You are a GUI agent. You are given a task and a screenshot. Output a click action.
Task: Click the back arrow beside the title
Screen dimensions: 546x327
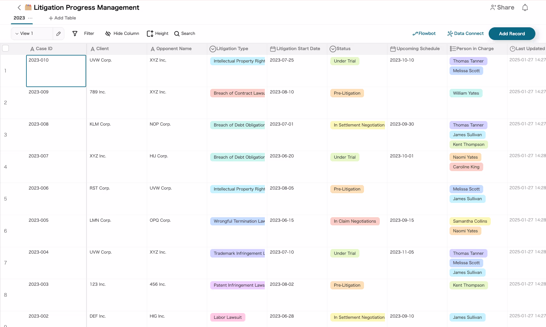point(19,8)
